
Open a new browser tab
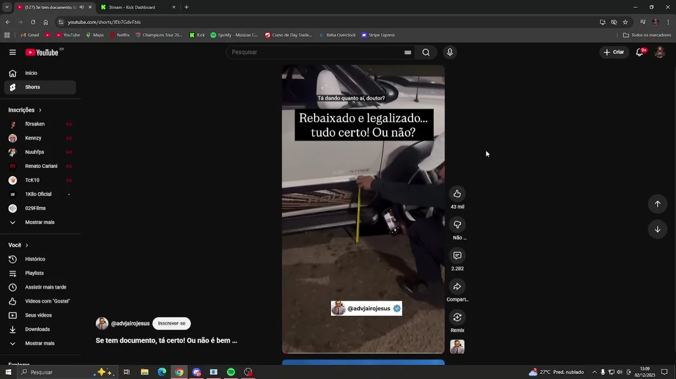point(187,7)
